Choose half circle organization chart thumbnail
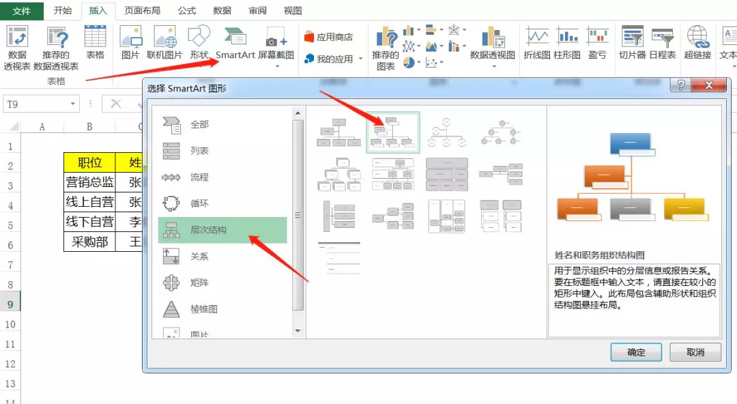 (446, 132)
